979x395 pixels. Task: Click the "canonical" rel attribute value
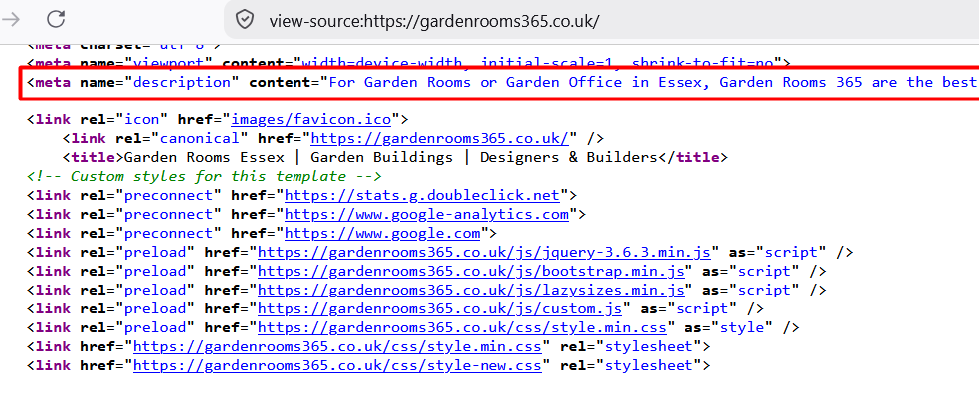pos(200,138)
